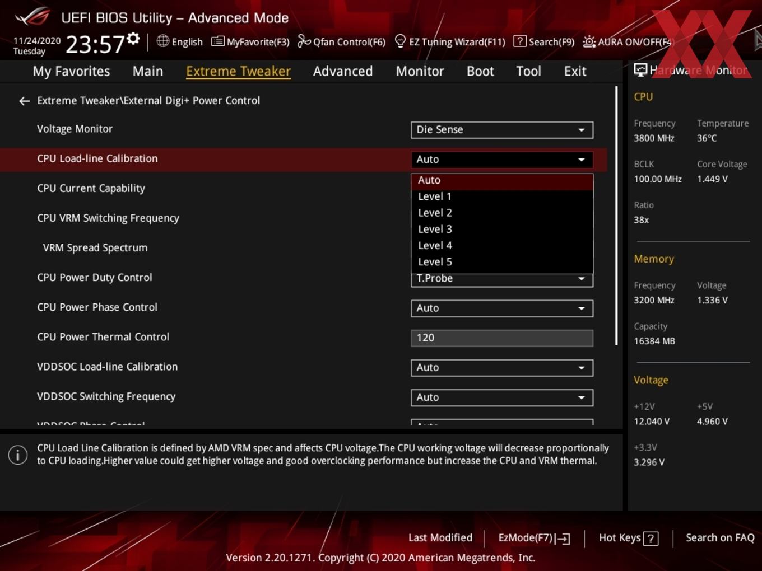Click the ROG logo

[x=32, y=17]
